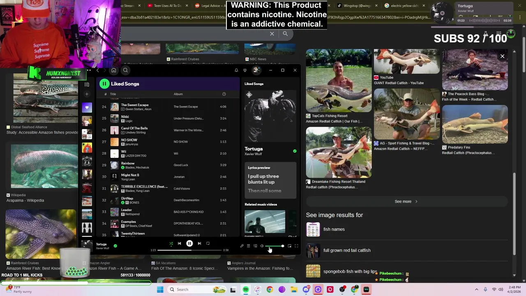Viewport: 526px width, 296px height.
Task: Skip to next track
Action: click(199, 244)
